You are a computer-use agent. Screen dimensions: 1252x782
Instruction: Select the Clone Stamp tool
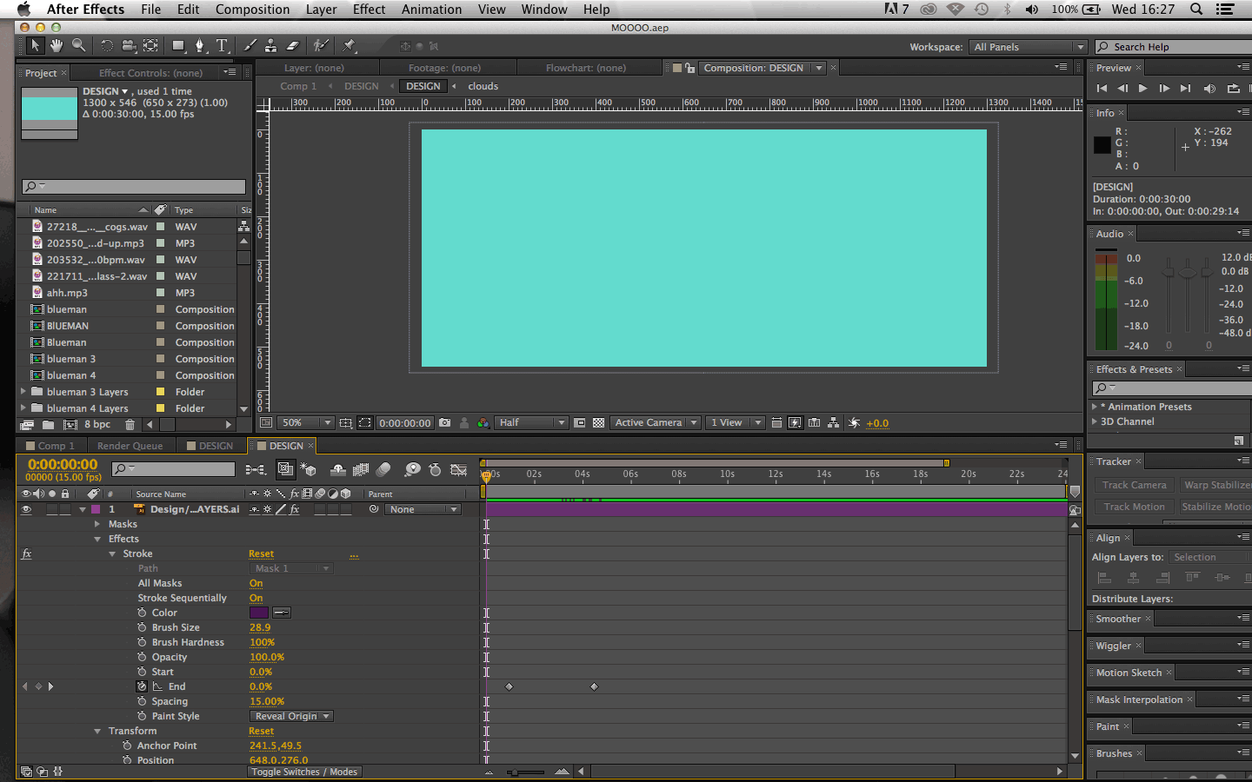point(271,45)
